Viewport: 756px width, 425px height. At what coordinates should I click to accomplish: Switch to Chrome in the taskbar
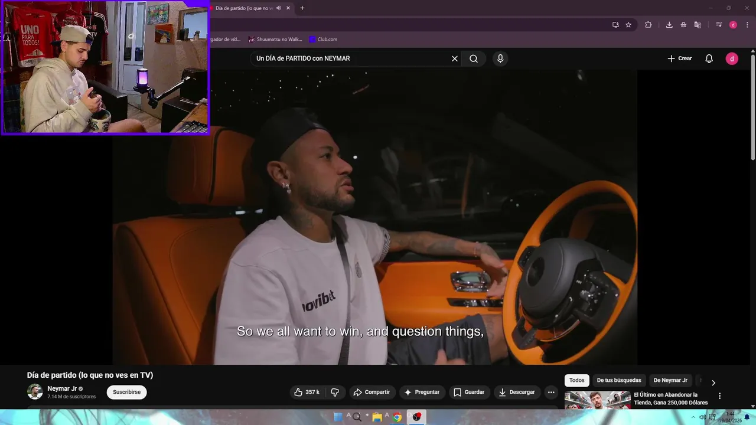tap(397, 417)
